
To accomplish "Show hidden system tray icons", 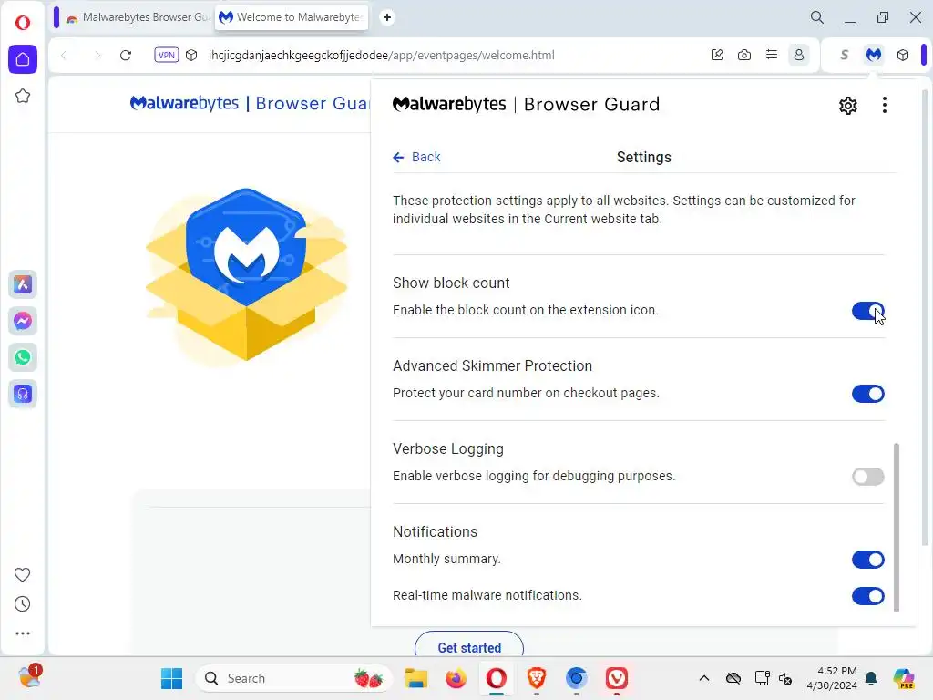I will [704, 678].
